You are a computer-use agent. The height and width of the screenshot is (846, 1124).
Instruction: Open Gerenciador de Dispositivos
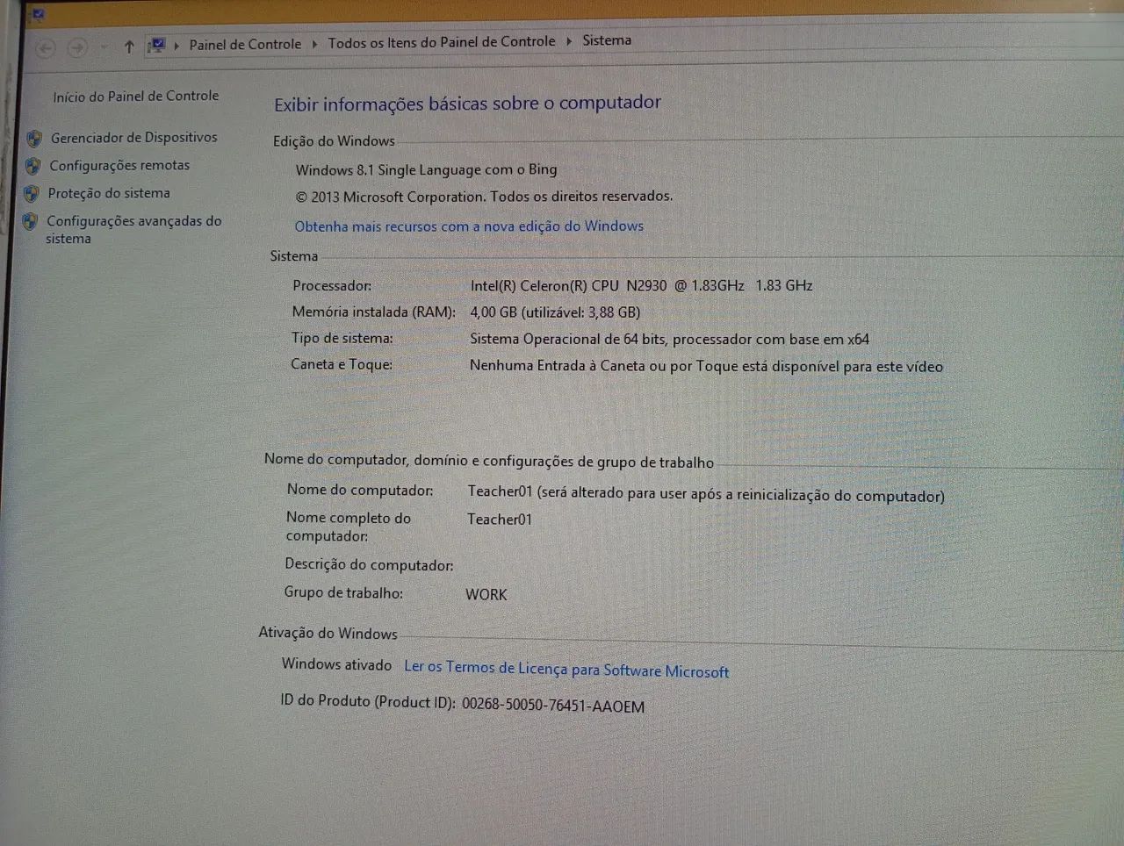coord(133,138)
